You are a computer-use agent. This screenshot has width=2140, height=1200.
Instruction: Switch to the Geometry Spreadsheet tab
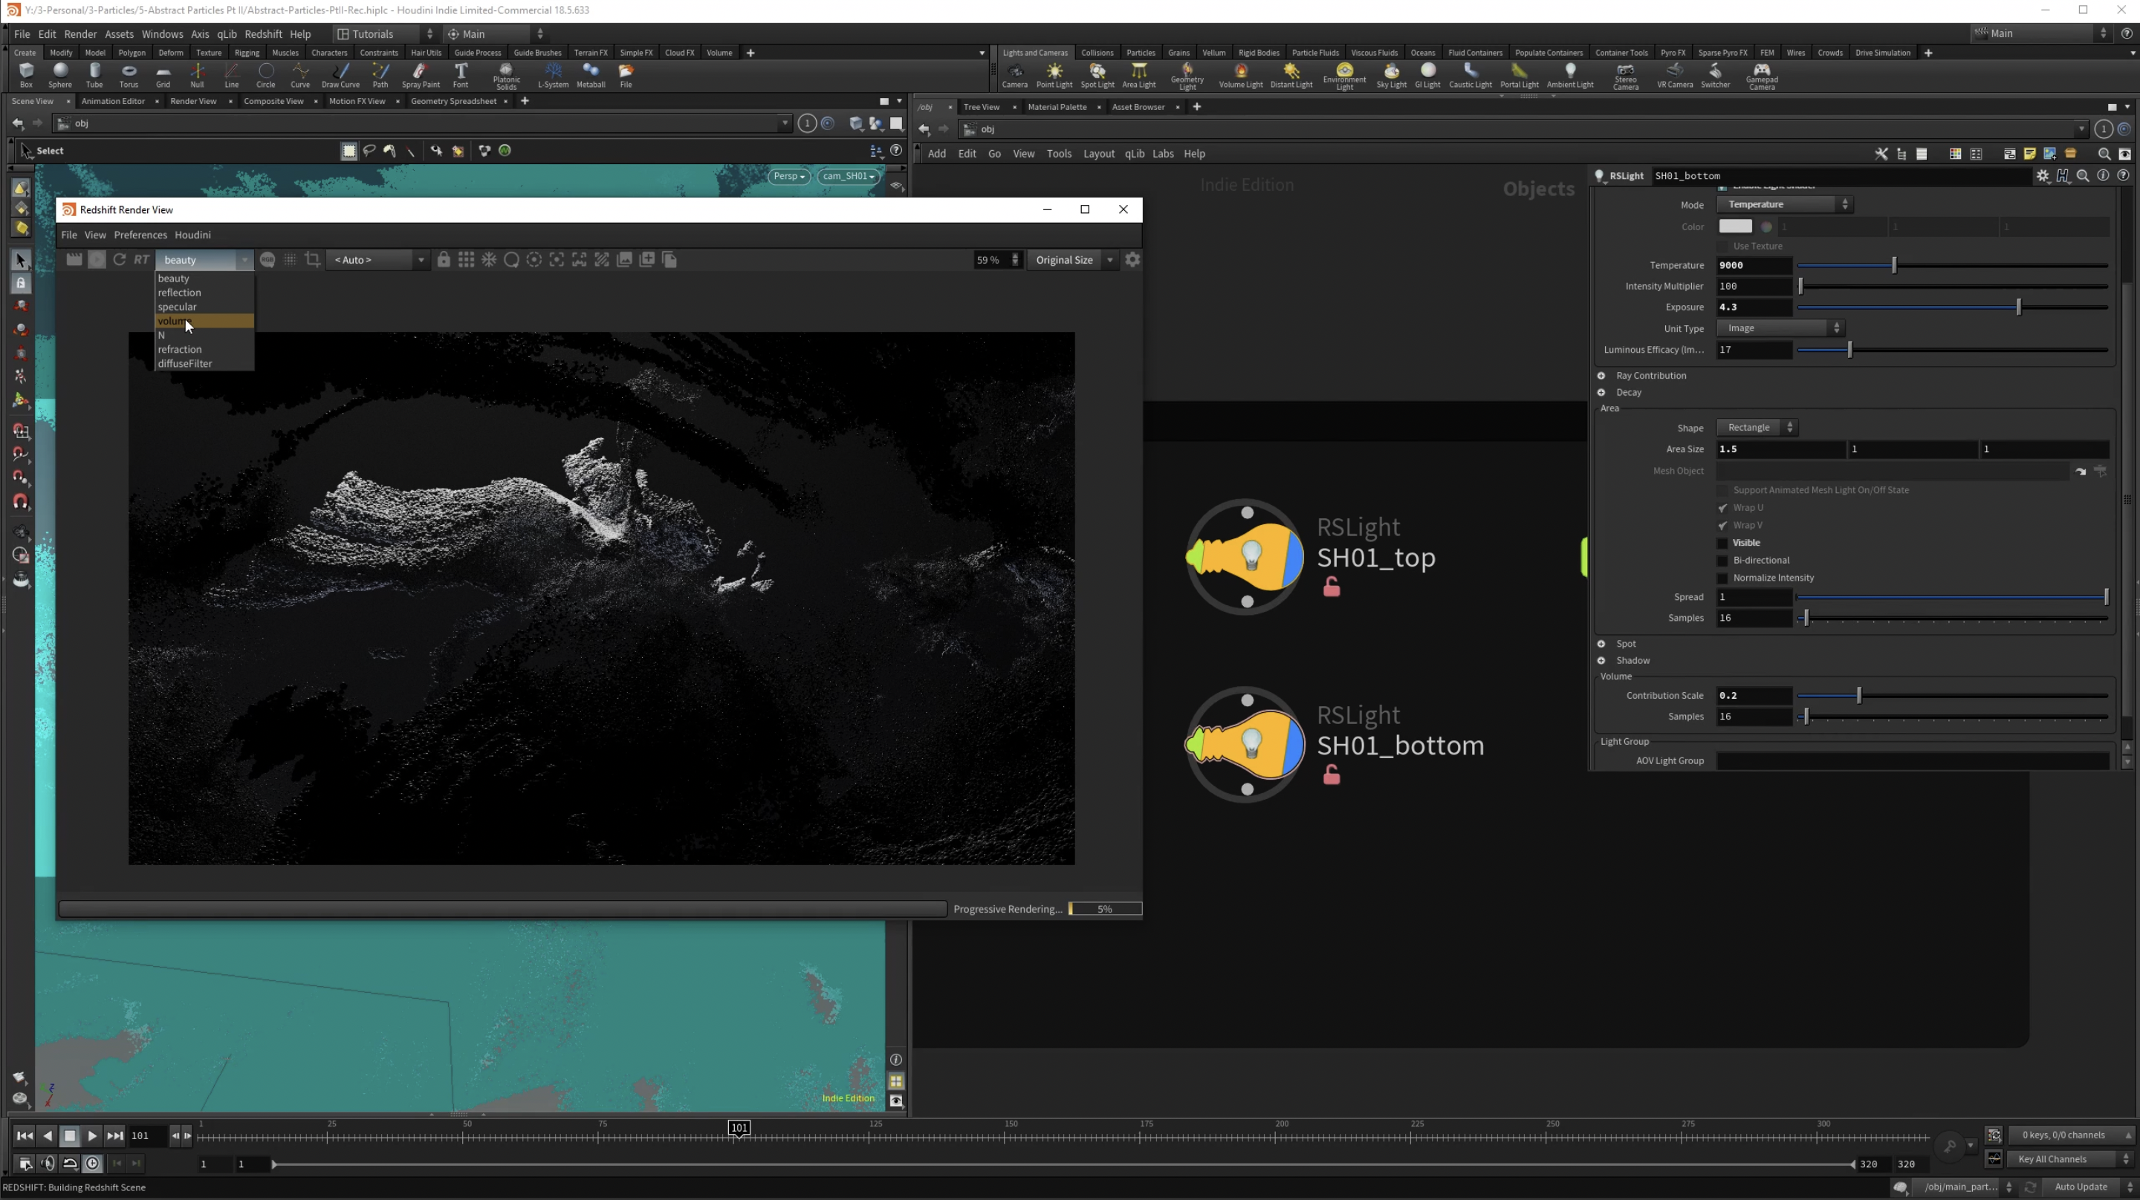453,101
